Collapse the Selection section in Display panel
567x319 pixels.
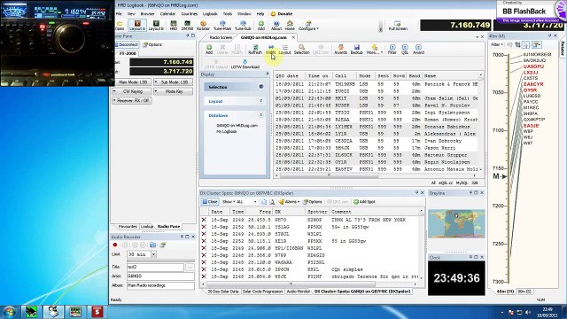(x=261, y=87)
